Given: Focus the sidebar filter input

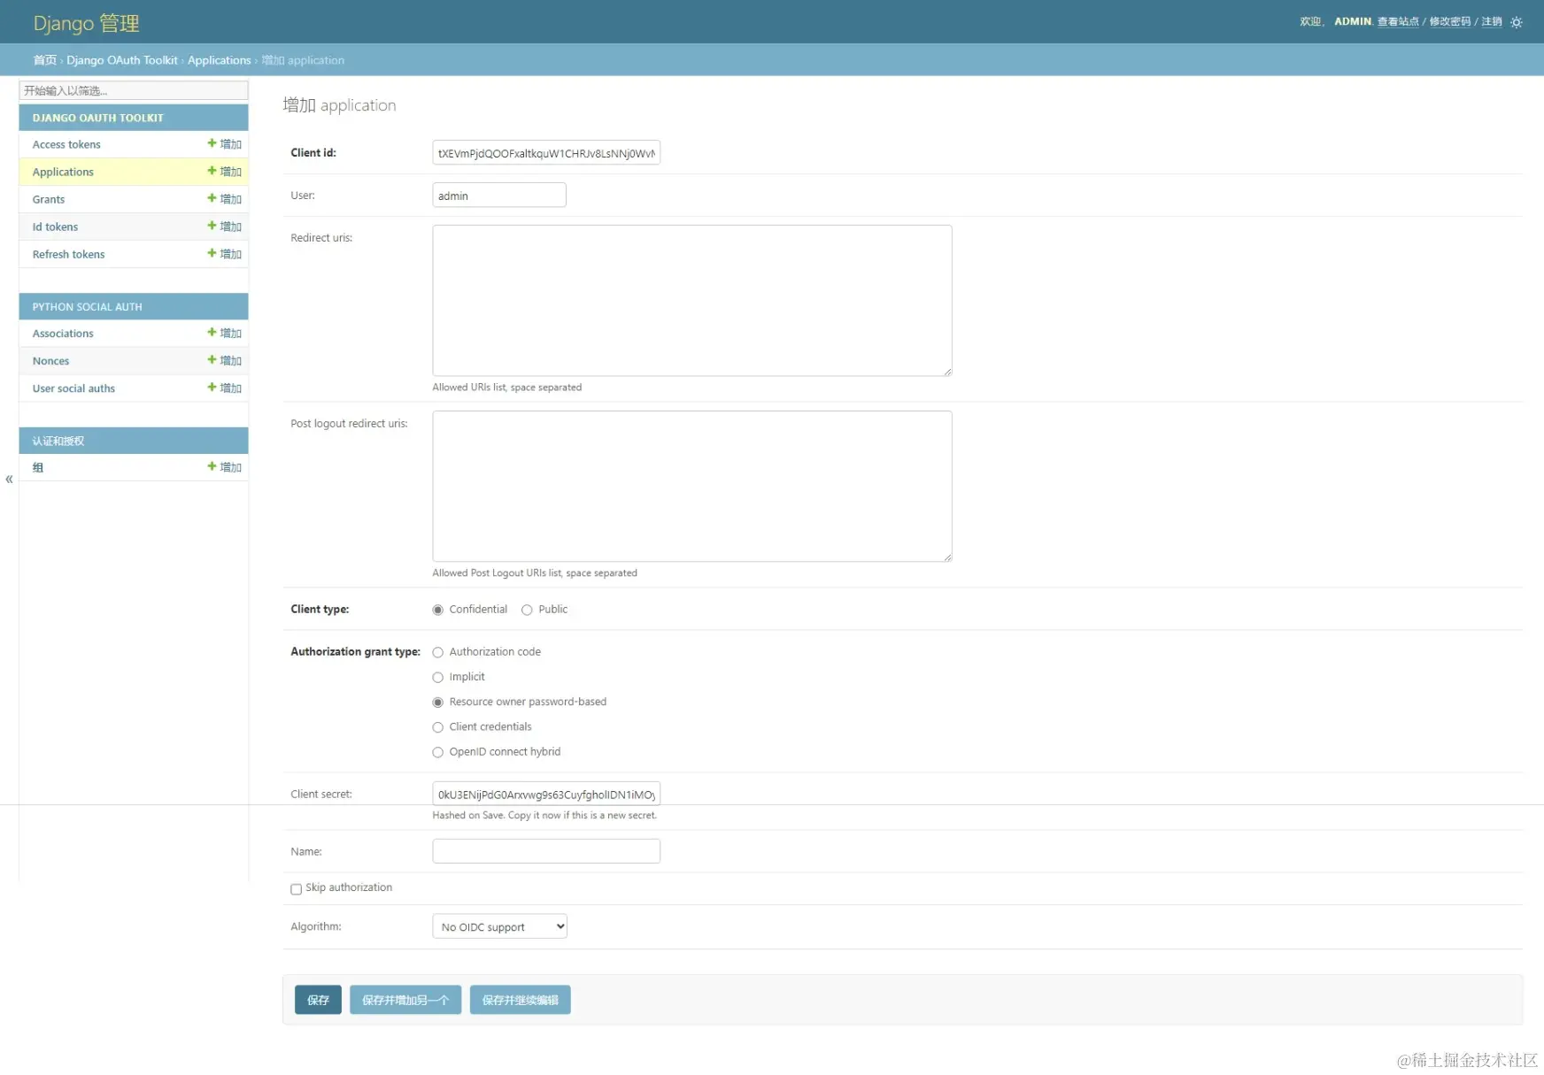Looking at the screenshot, I should 134,90.
